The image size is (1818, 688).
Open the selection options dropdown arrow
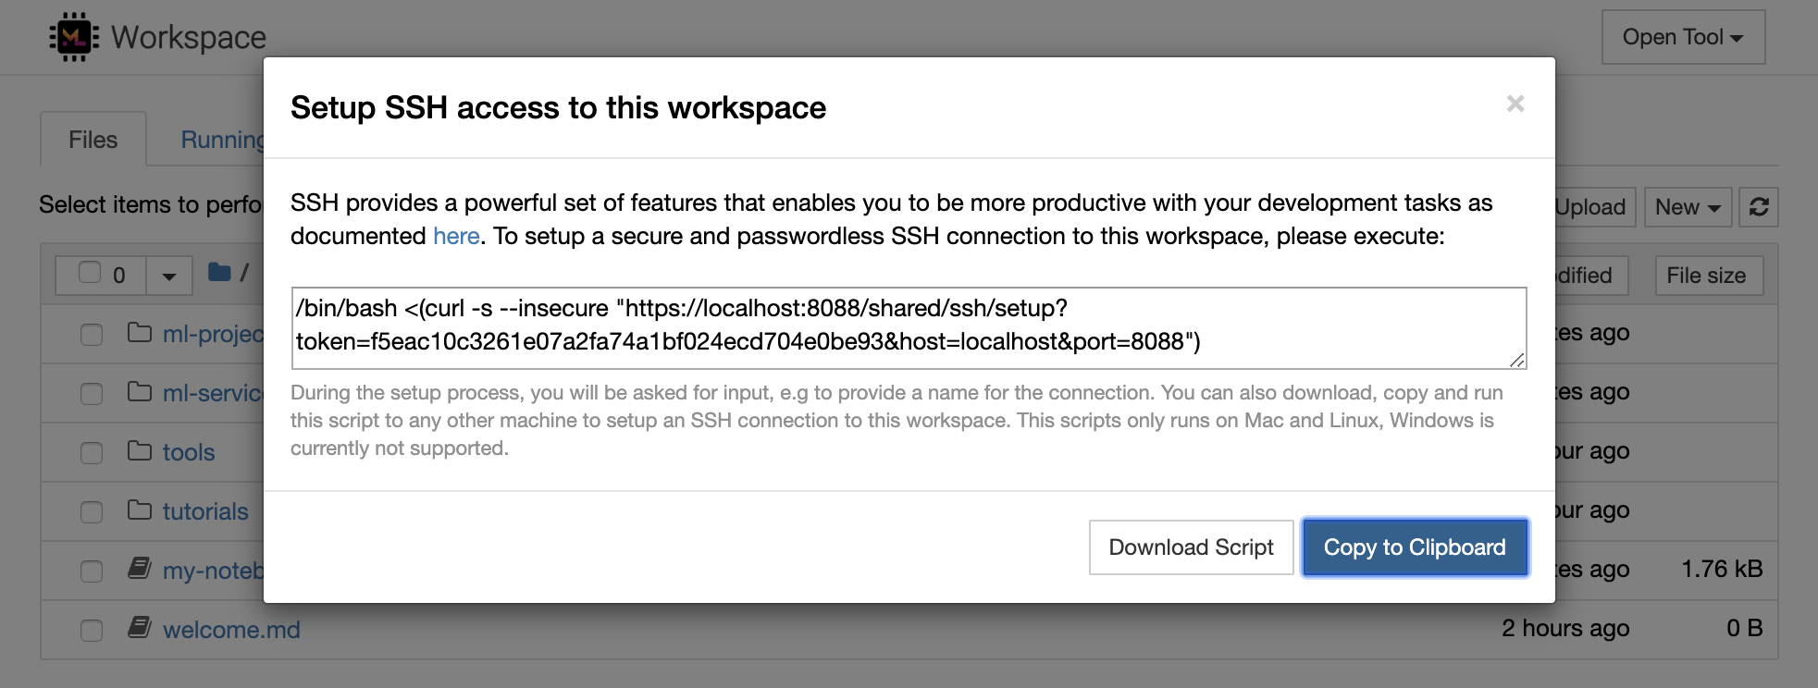click(168, 276)
